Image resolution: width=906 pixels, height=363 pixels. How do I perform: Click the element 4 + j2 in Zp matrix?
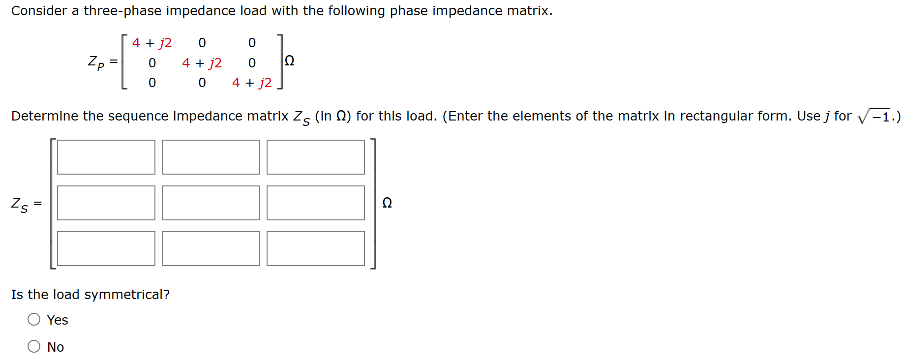coord(152,43)
